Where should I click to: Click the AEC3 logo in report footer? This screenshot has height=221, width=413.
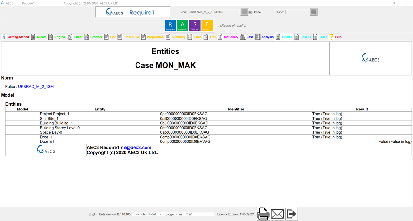[x=46, y=150]
